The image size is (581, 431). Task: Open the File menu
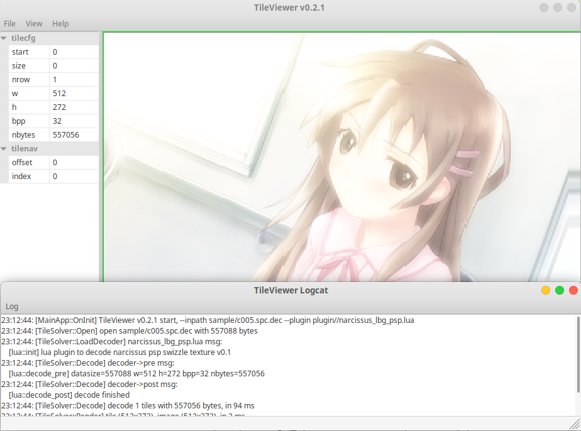coord(9,24)
